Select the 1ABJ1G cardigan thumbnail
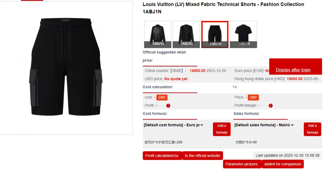Image resolution: width=331 pixels, height=170 pixels. 186,34
